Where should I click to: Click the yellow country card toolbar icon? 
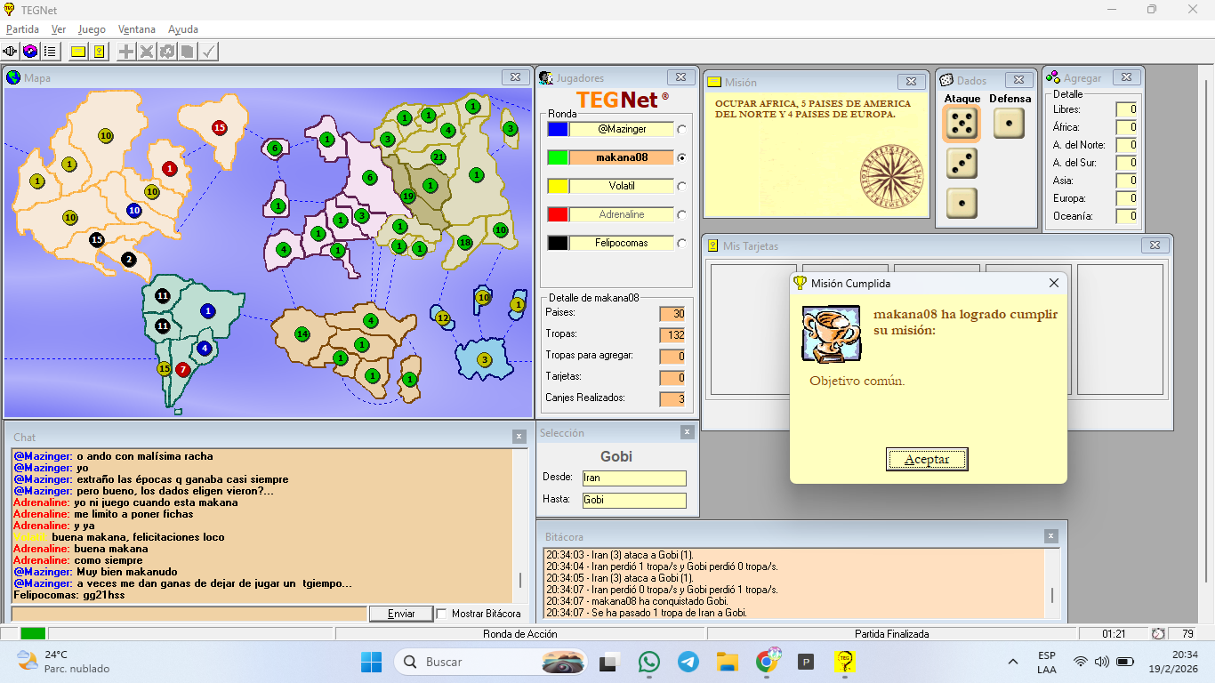click(x=99, y=52)
